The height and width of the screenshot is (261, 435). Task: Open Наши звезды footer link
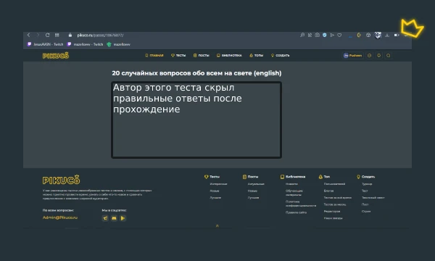coord(333,218)
